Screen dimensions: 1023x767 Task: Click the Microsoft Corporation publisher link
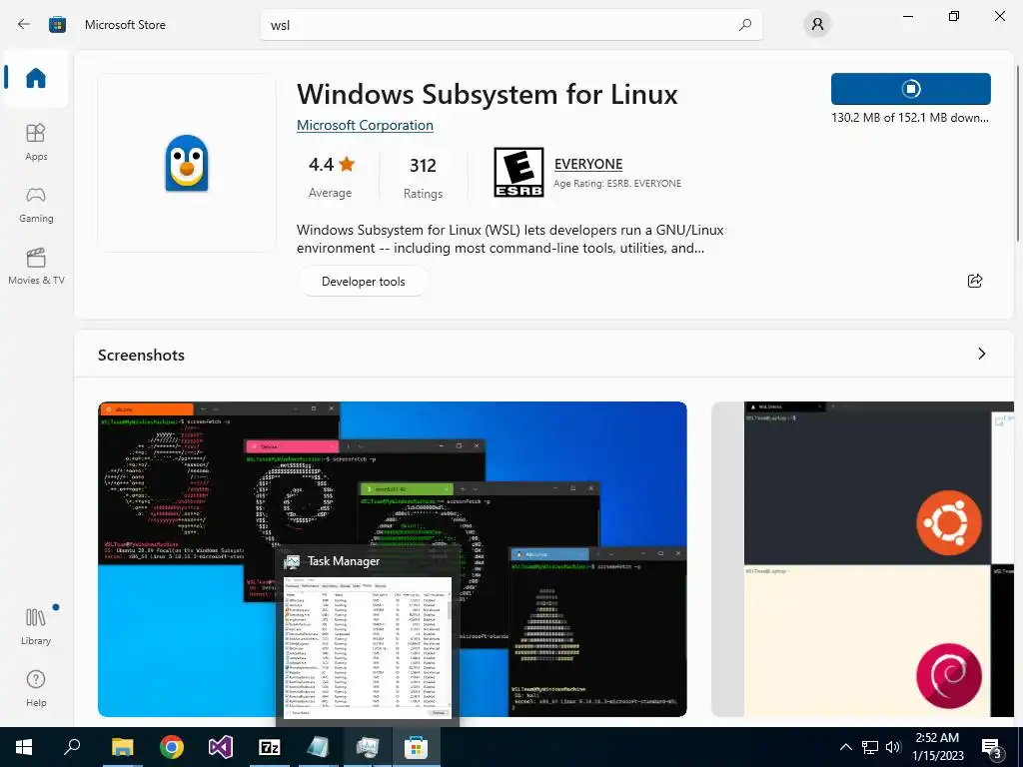click(365, 125)
